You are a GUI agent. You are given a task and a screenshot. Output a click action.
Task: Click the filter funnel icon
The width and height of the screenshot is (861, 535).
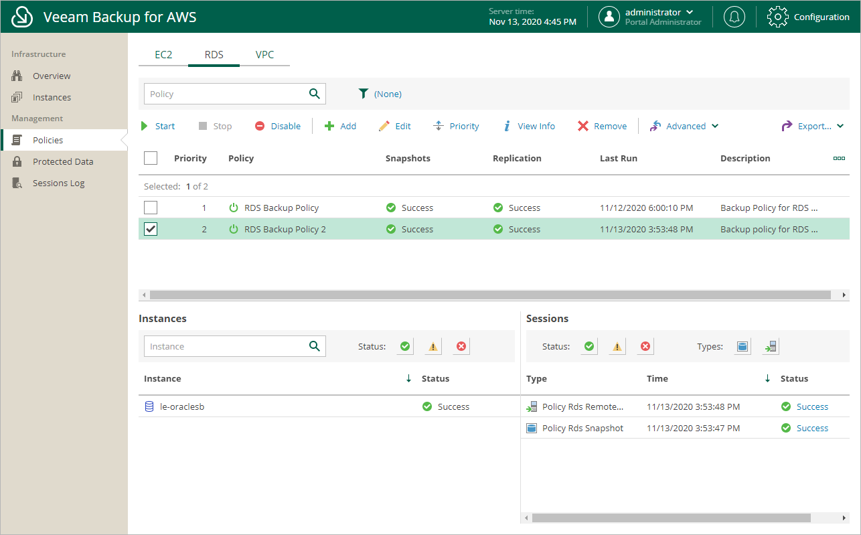point(364,94)
